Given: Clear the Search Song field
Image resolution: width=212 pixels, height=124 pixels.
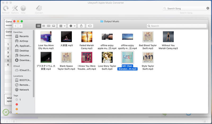Looking at the screenshot, I should [208, 8].
